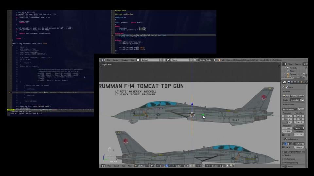The image size is (314, 176).
Task: Open the Info editor type selector icon
Action: click(103, 60)
